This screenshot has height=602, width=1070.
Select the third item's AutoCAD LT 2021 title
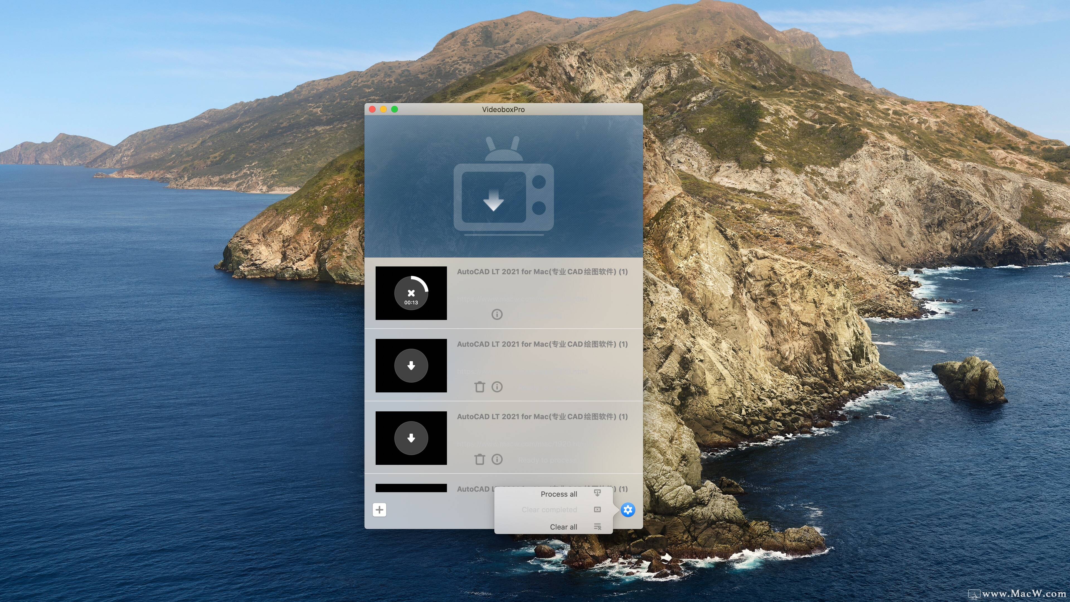(x=542, y=416)
